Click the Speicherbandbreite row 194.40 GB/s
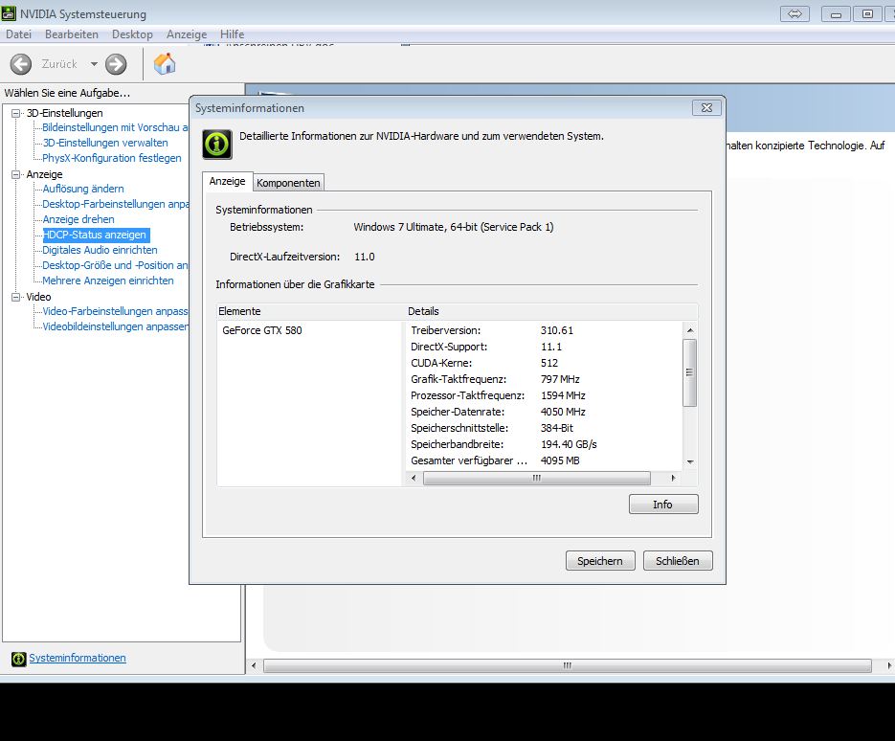This screenshot has height=741, width=895. [504, 444]
